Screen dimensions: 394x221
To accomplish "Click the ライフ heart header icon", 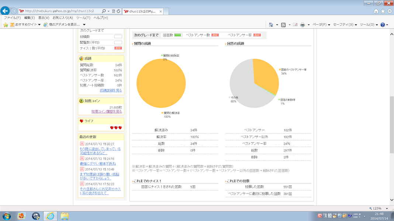I will (x=82, y=121).
